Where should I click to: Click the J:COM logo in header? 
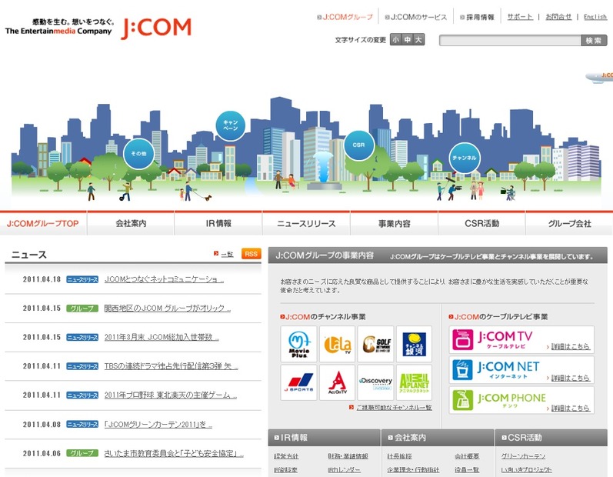pos(156,28)
